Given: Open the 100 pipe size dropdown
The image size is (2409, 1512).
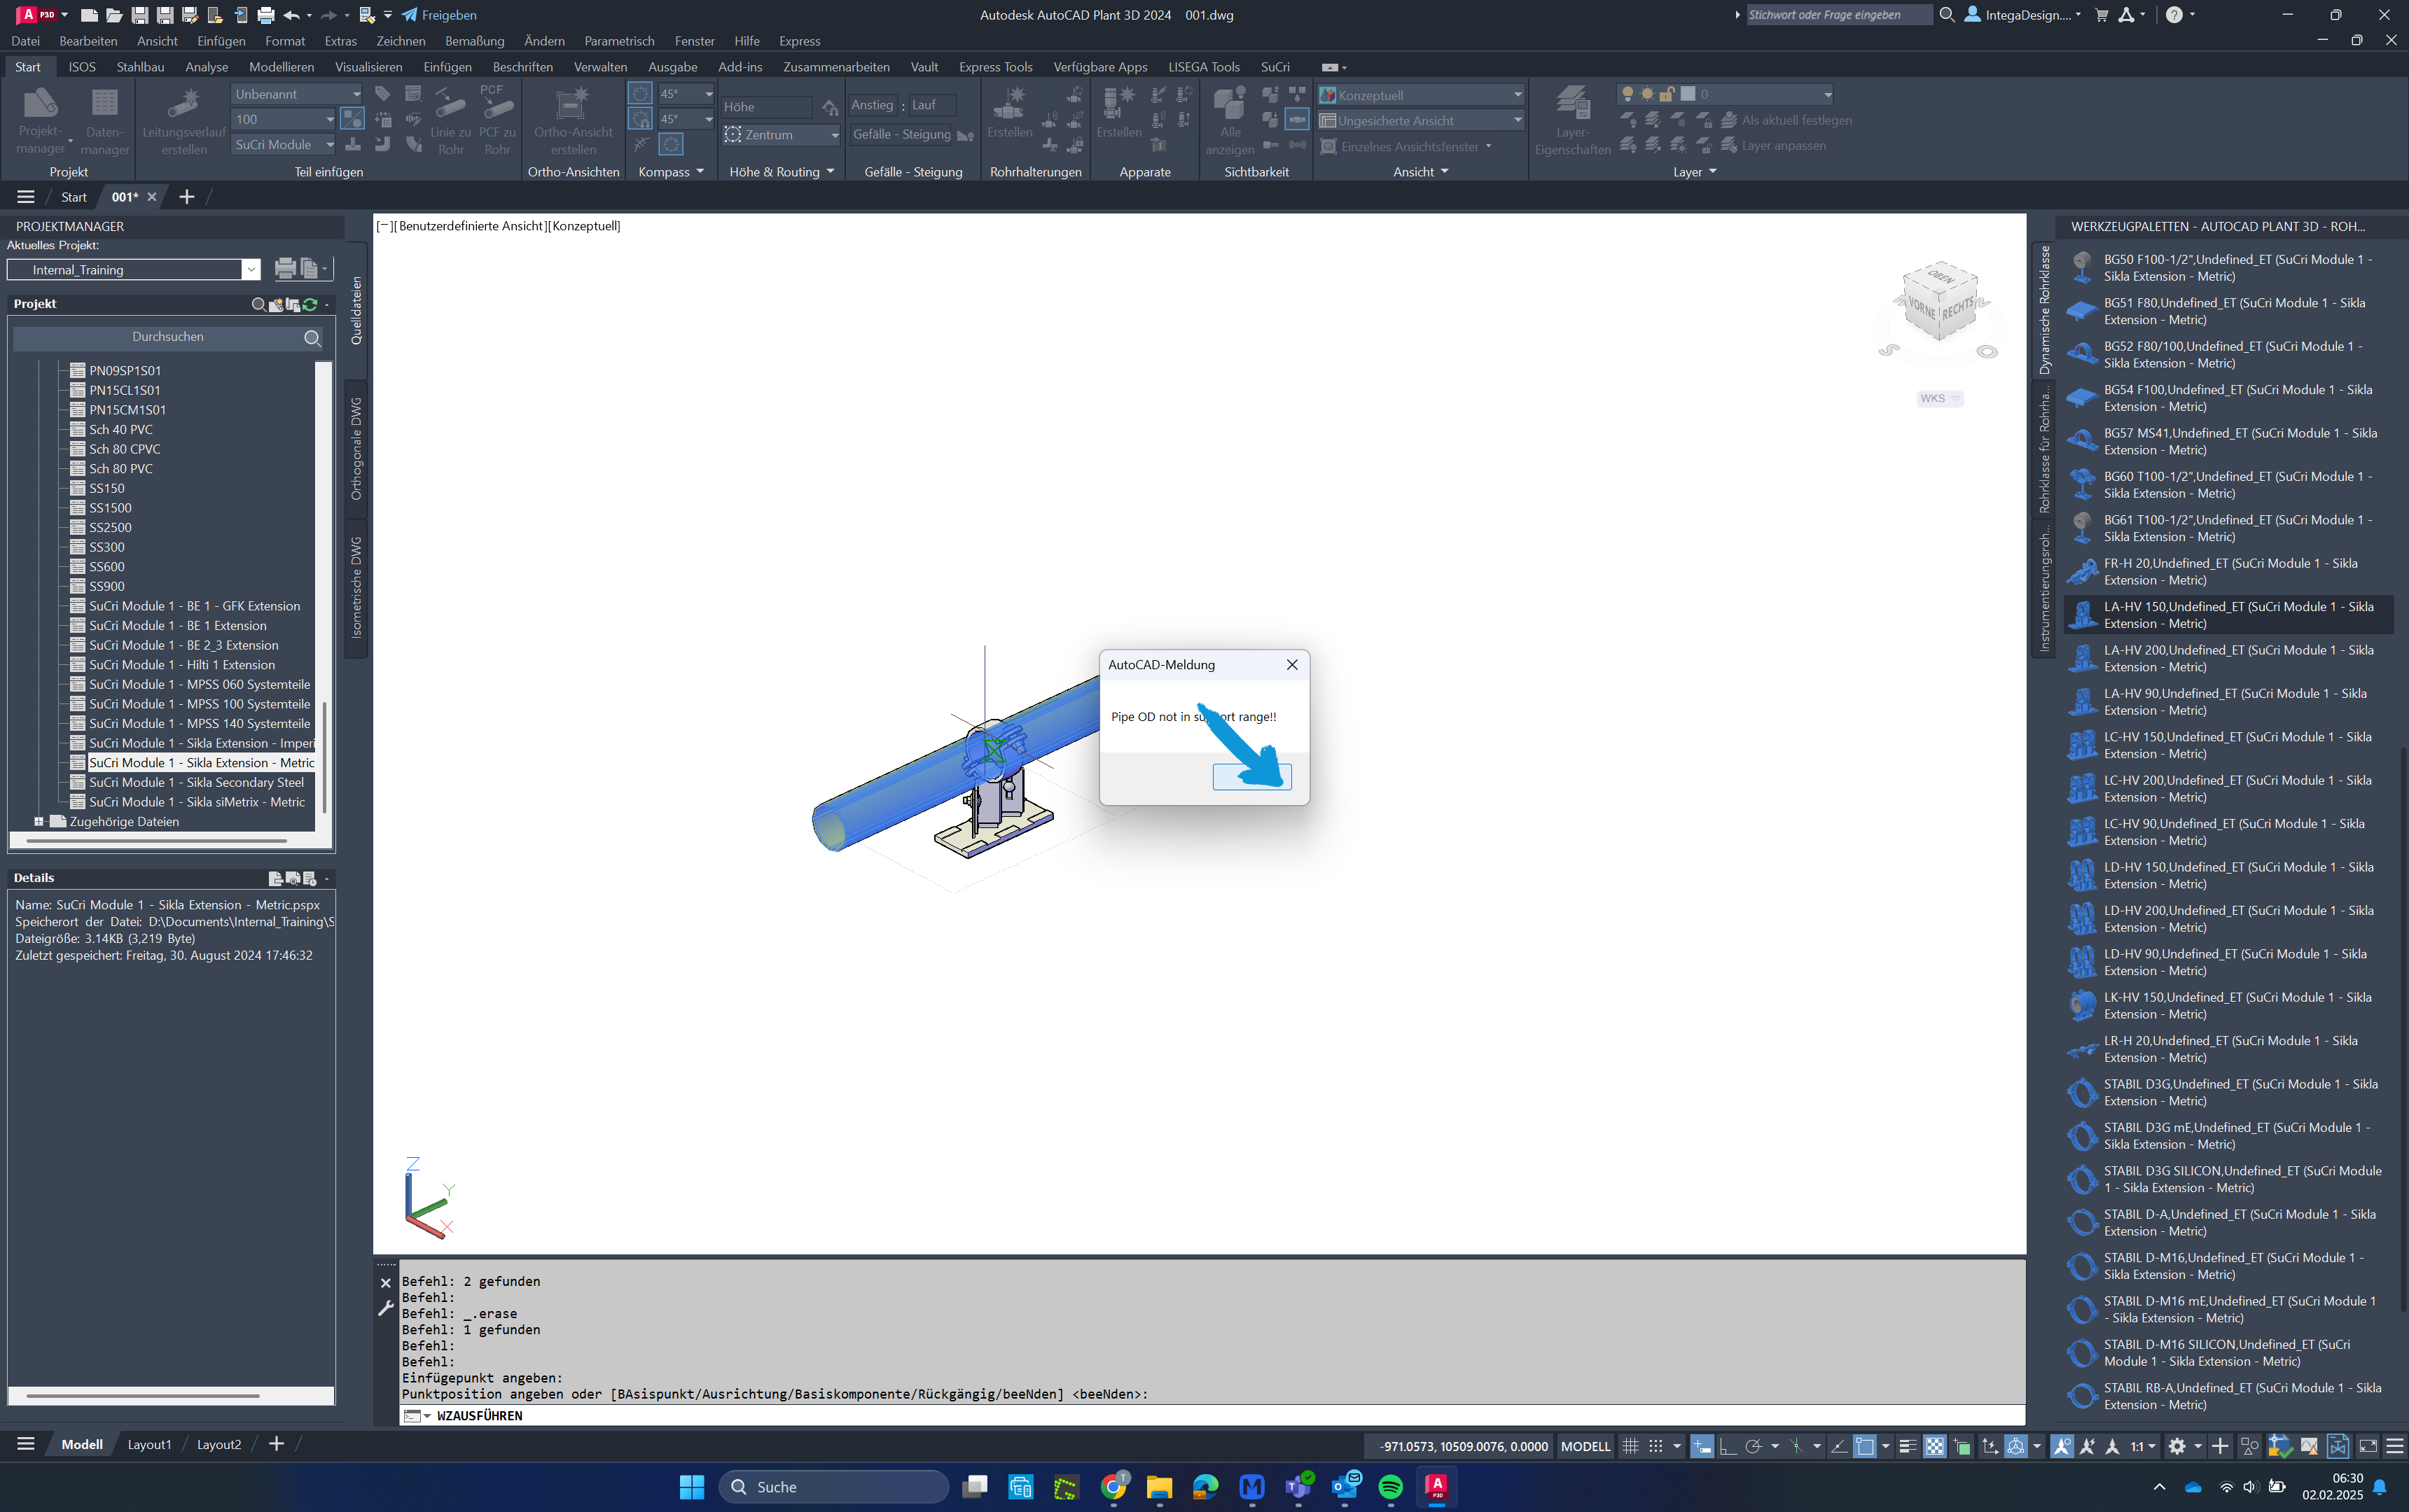Looking at the screenshot, I should (x=284, y=119).
